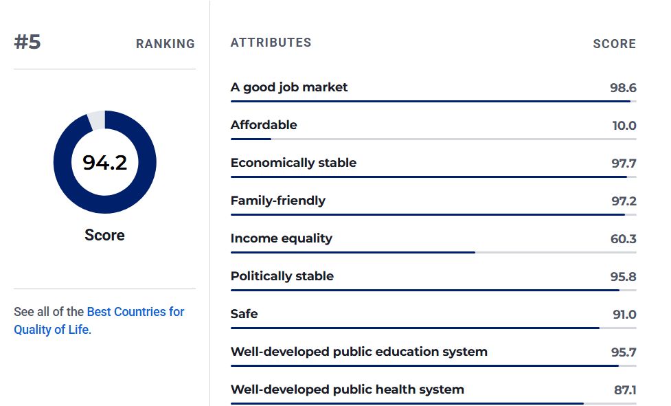This screenshot has height=406, width=671.
Task: Select the ATTRIBUTES column header
Action: pyautogui.click(x=271, y=43)
